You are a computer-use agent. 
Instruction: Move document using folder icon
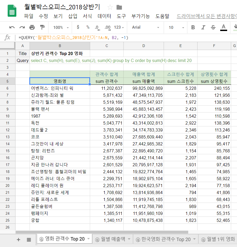point(119,7)
